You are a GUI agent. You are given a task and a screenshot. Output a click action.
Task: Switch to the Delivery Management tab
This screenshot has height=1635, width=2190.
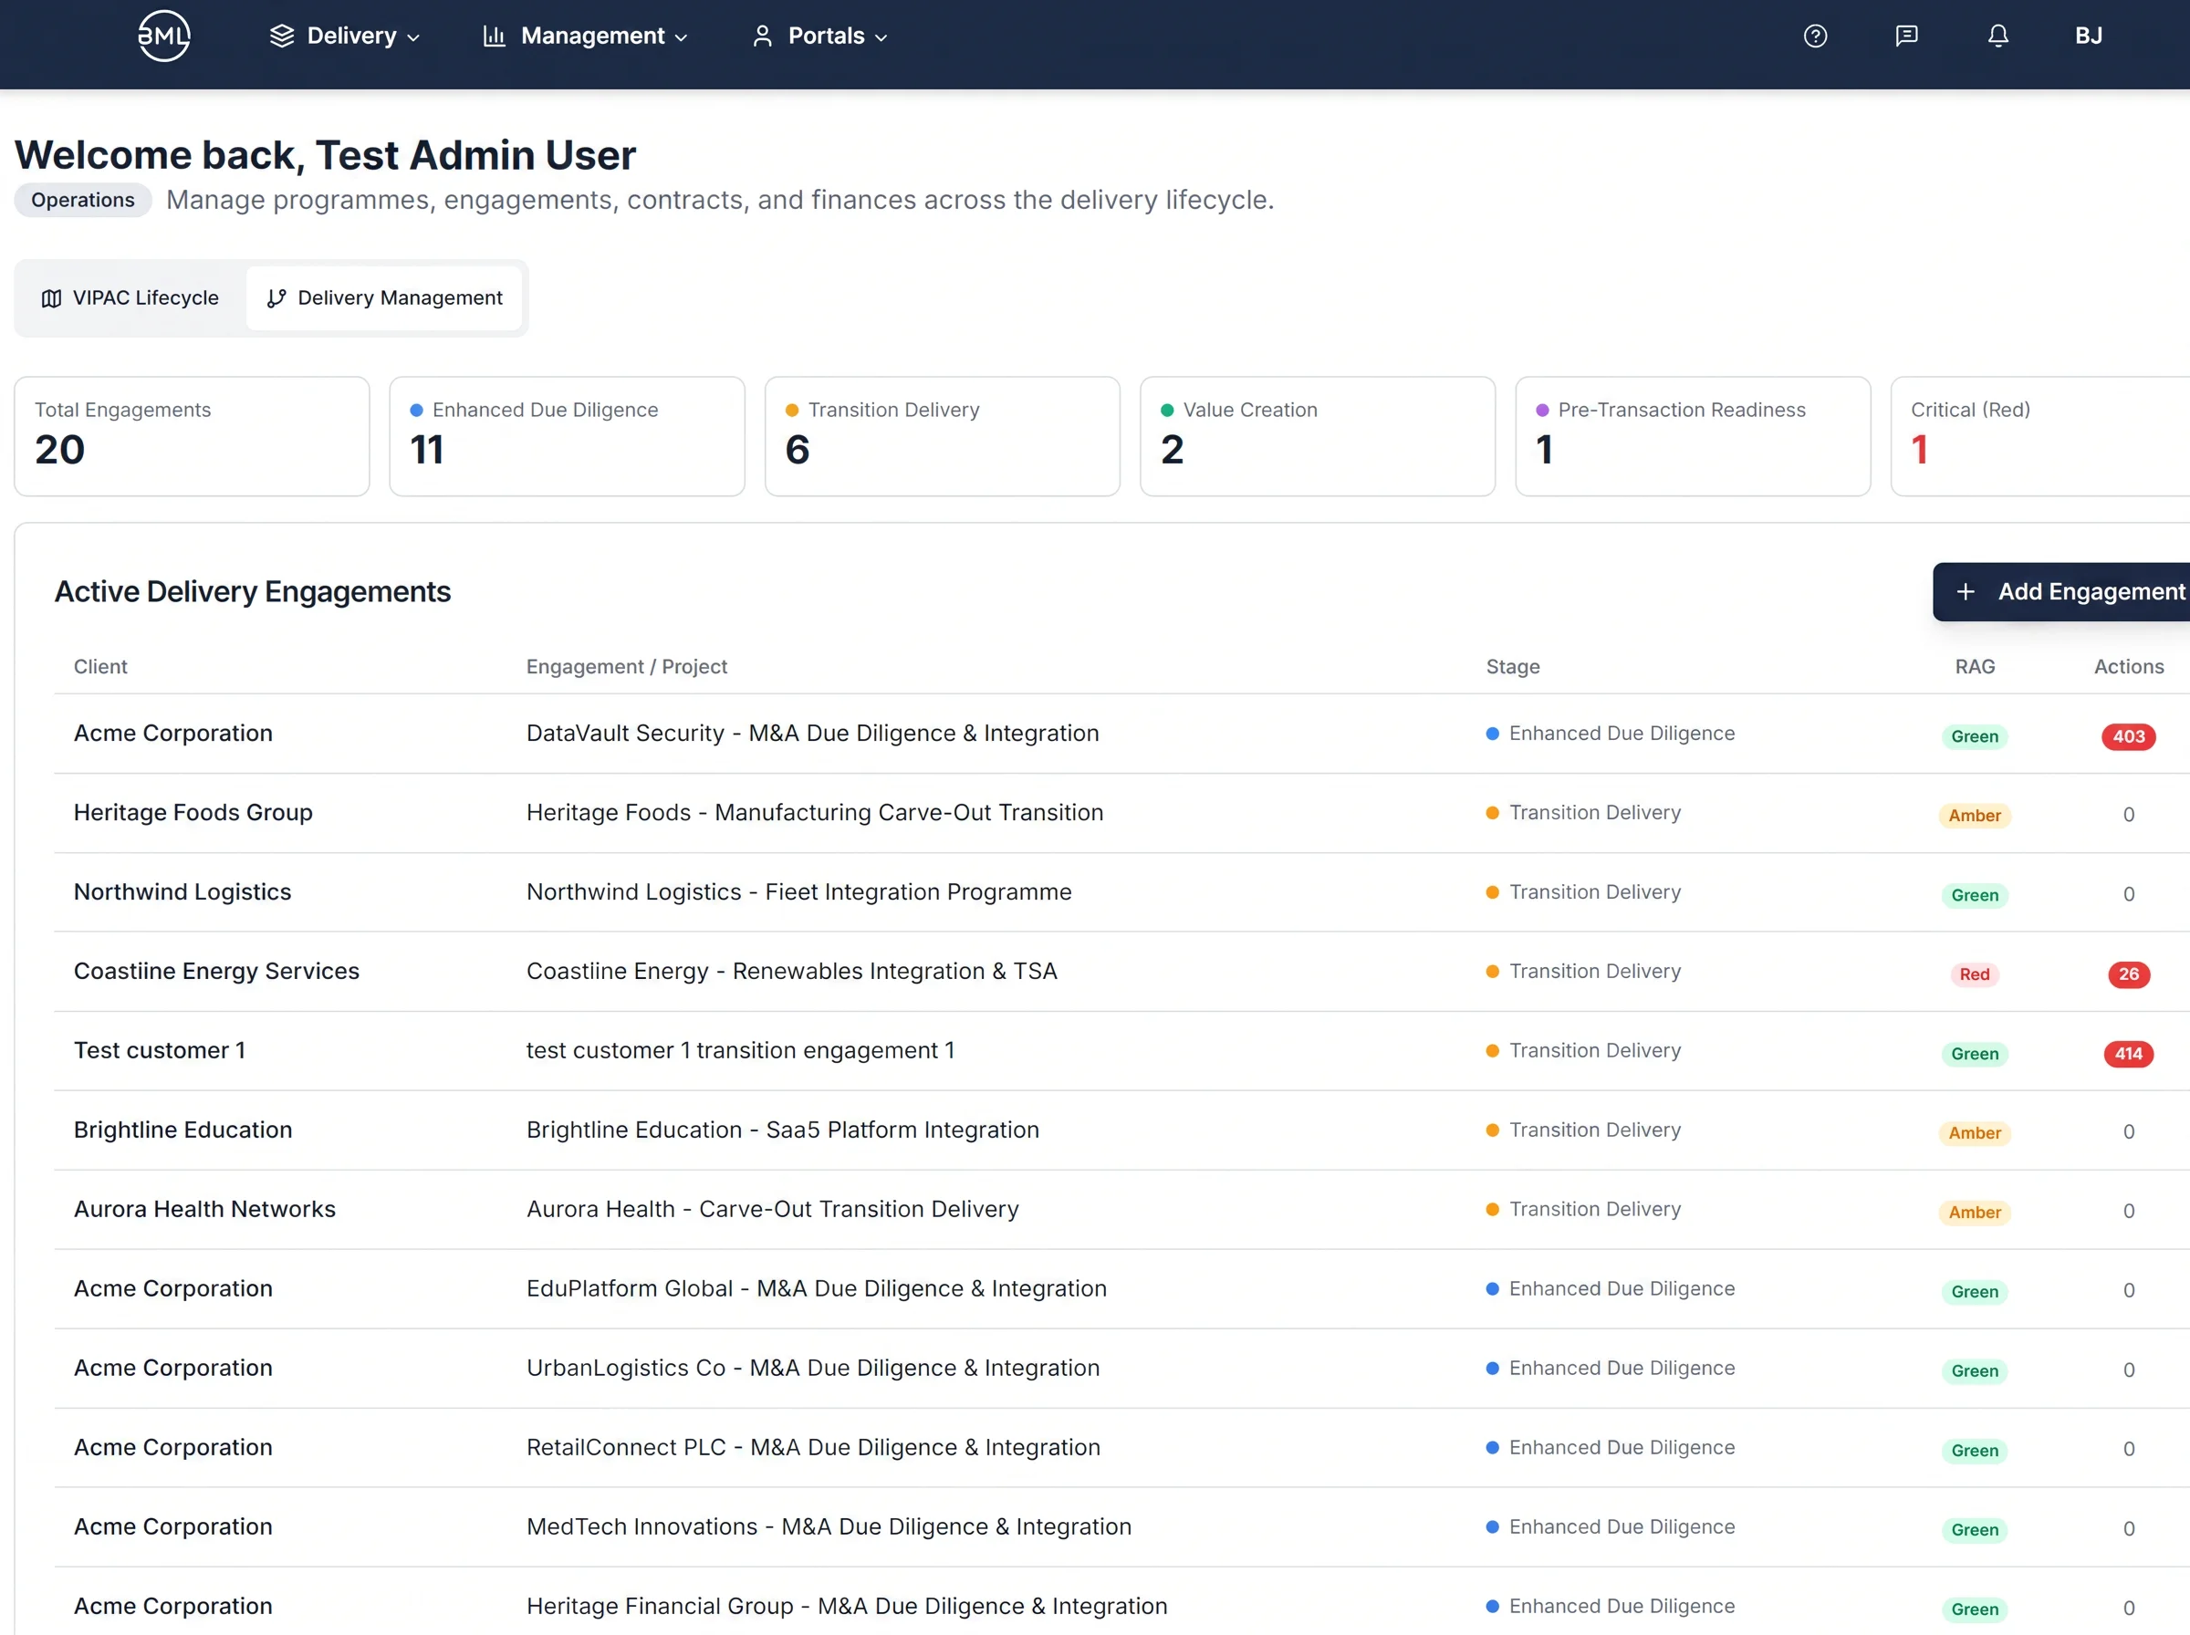coord(384,298)
